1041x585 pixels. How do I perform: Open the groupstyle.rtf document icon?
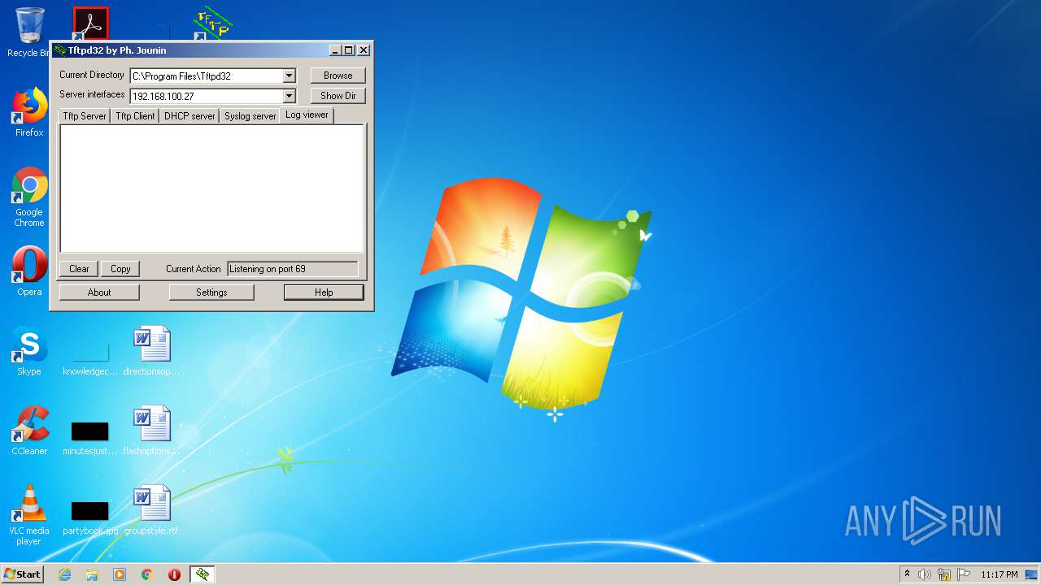151,510
